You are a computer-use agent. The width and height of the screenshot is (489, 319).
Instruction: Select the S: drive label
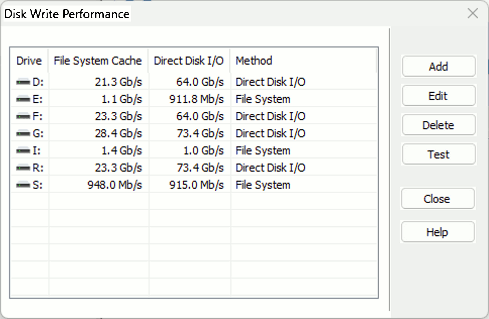click(x=38, y=185)
